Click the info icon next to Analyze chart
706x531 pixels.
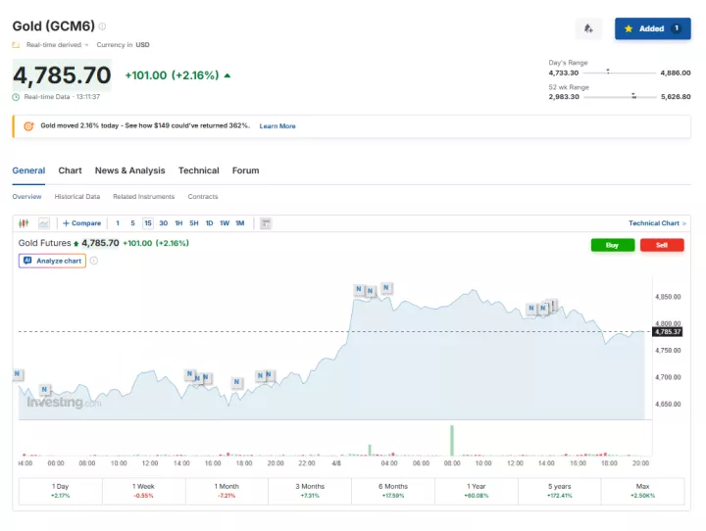coord(94,261)
